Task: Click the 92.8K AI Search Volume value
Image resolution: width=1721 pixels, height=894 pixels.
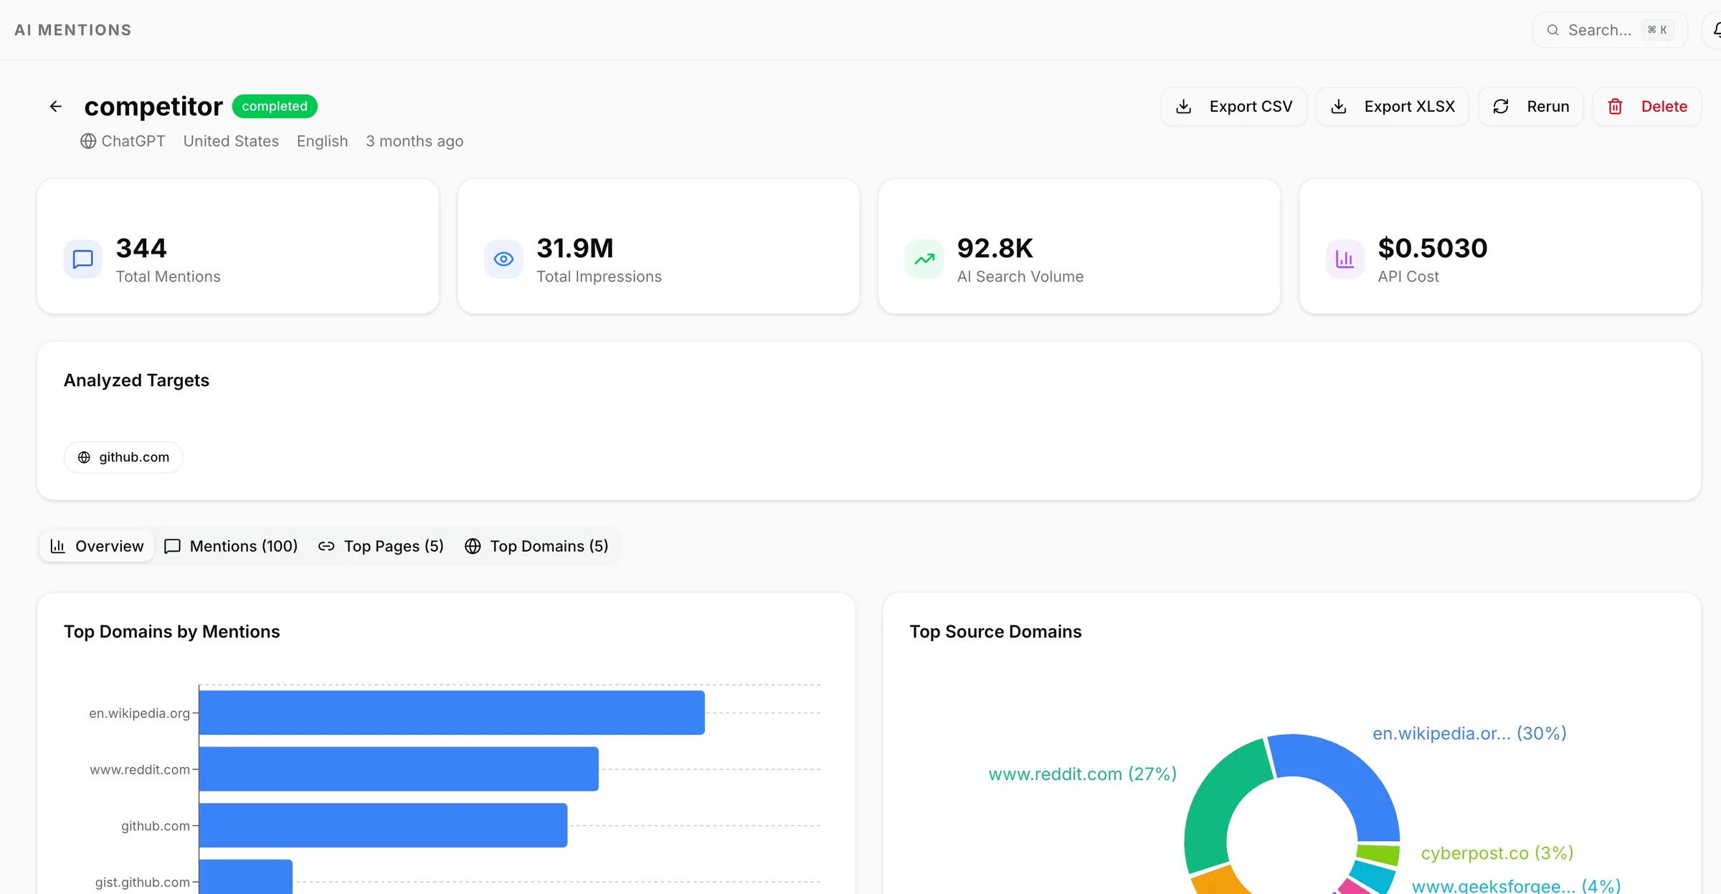Action: [x=995, y=249]
